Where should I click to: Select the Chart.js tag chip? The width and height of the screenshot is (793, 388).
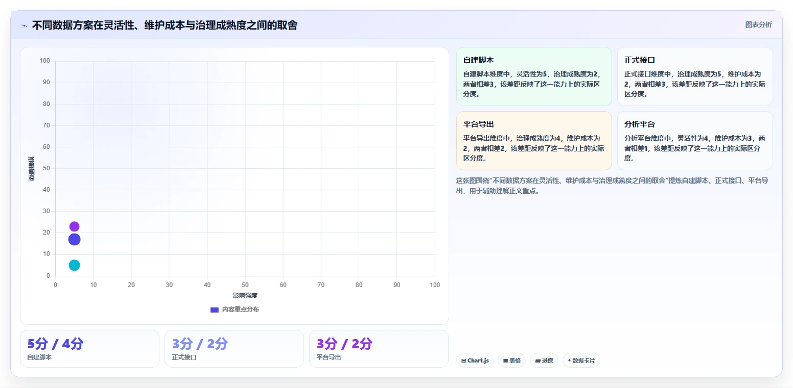click(475, 360)
